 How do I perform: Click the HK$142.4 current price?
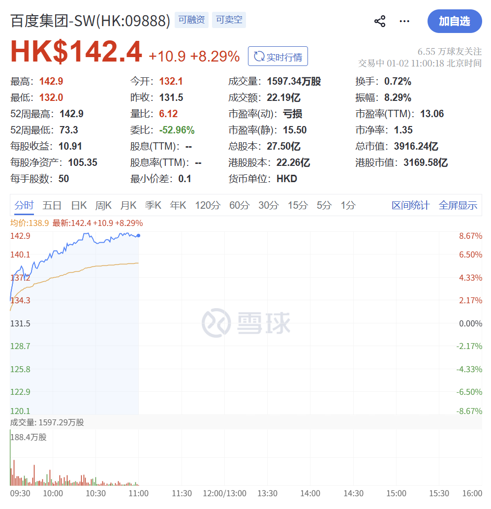76,51
